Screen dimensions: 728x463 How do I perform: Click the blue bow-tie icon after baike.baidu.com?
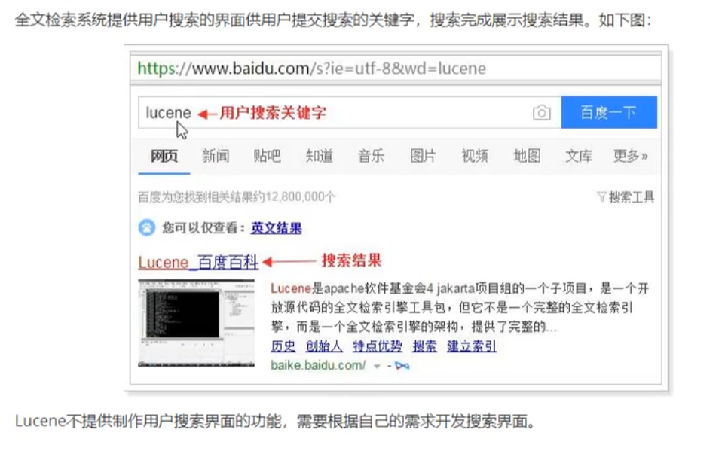[402, 366]
